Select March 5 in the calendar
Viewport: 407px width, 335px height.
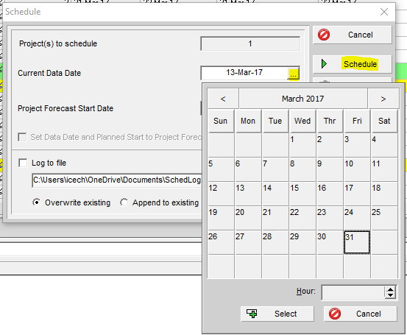point(221,169)
